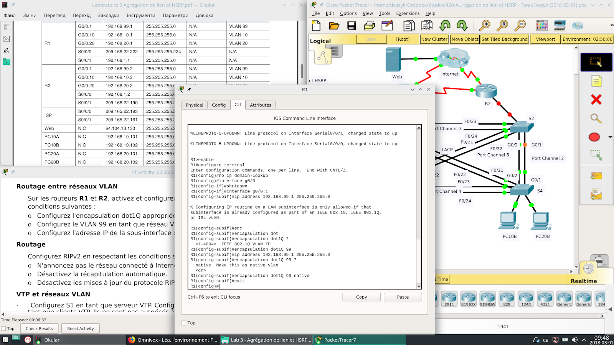The width and height of the screenshot is (614, 345).
Task: Open the Attributes tab of R1
Action: pyautogui.click(x=261, y=105)
